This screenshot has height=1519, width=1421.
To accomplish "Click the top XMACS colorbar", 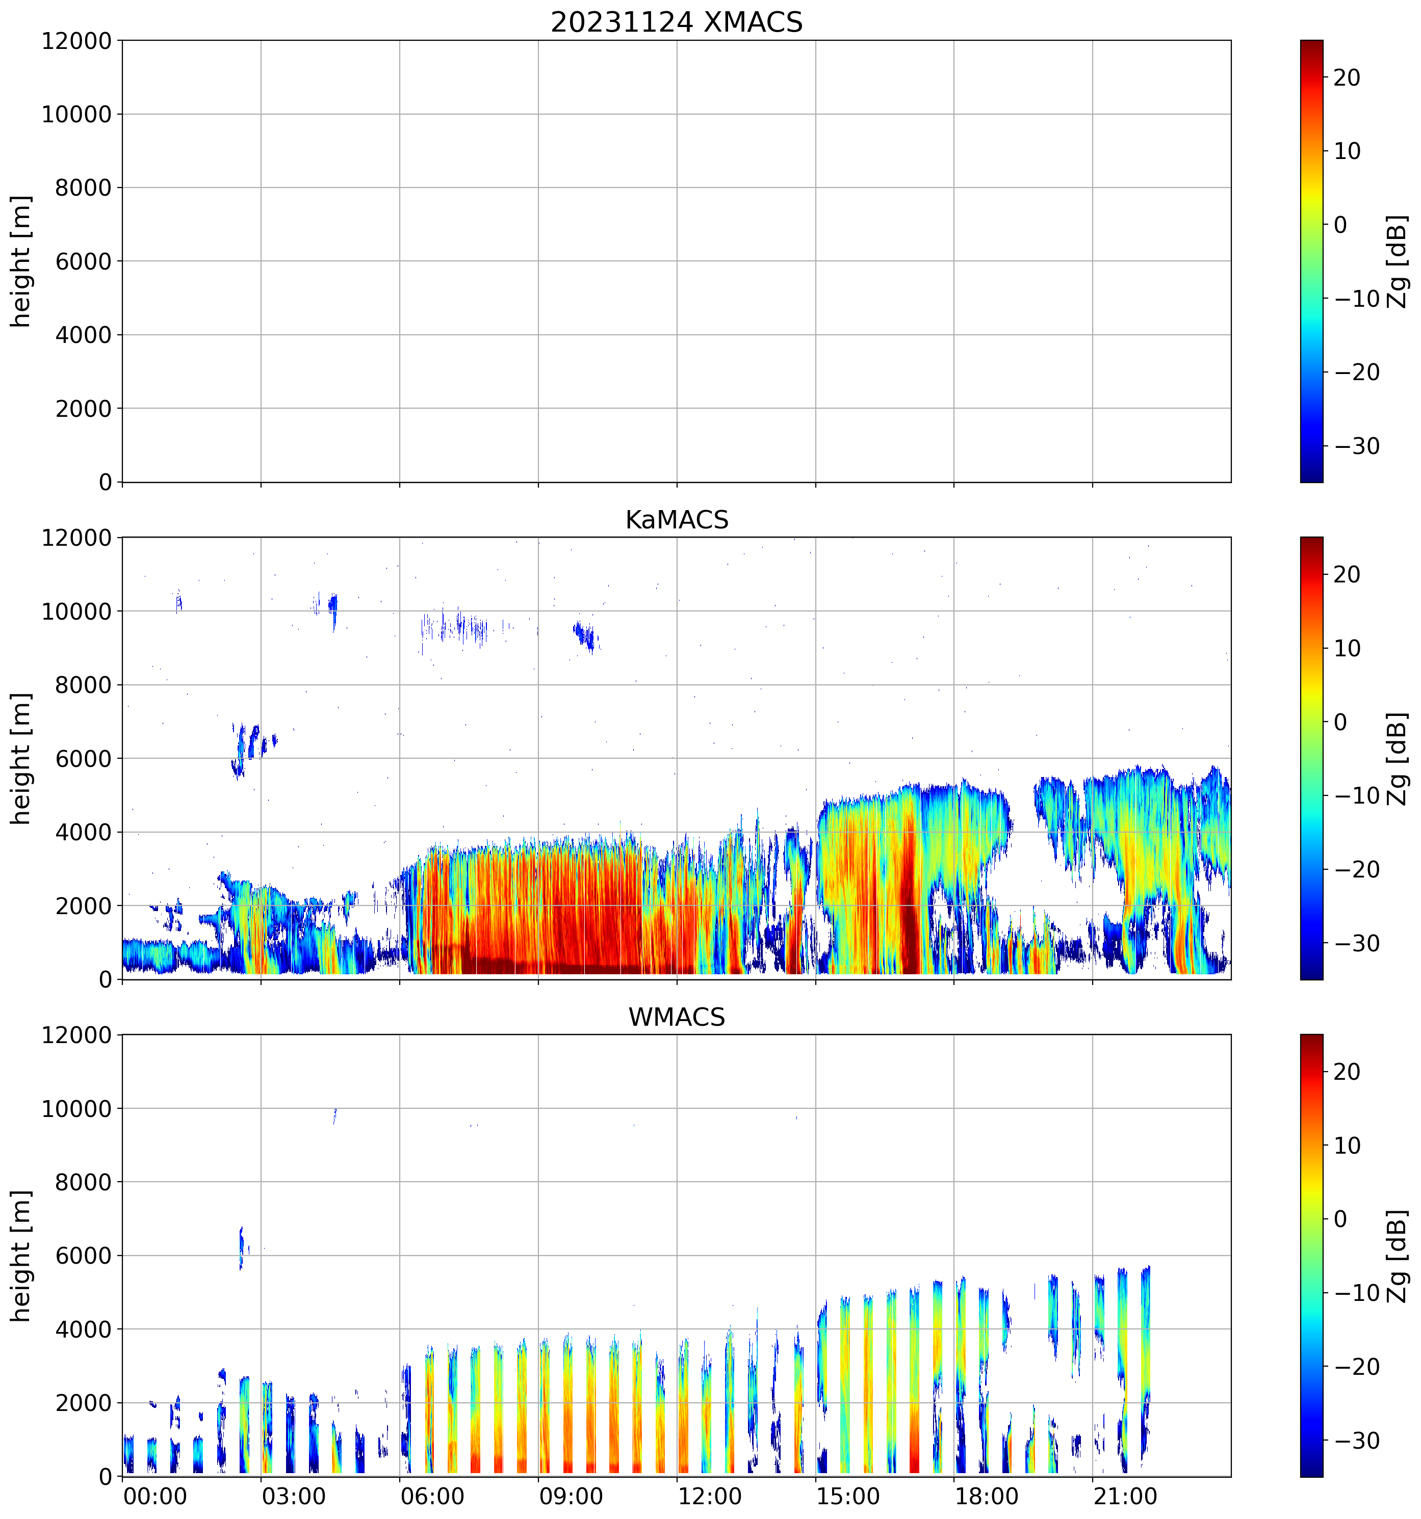I will tap(1311, 261).
